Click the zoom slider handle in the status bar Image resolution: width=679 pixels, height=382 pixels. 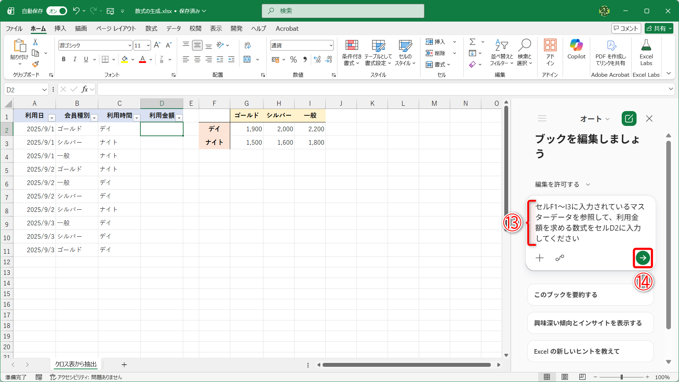tap(621, 377)
